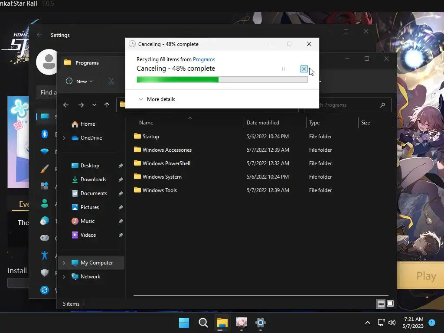Select Network in the navigation pane

point(90,277)
